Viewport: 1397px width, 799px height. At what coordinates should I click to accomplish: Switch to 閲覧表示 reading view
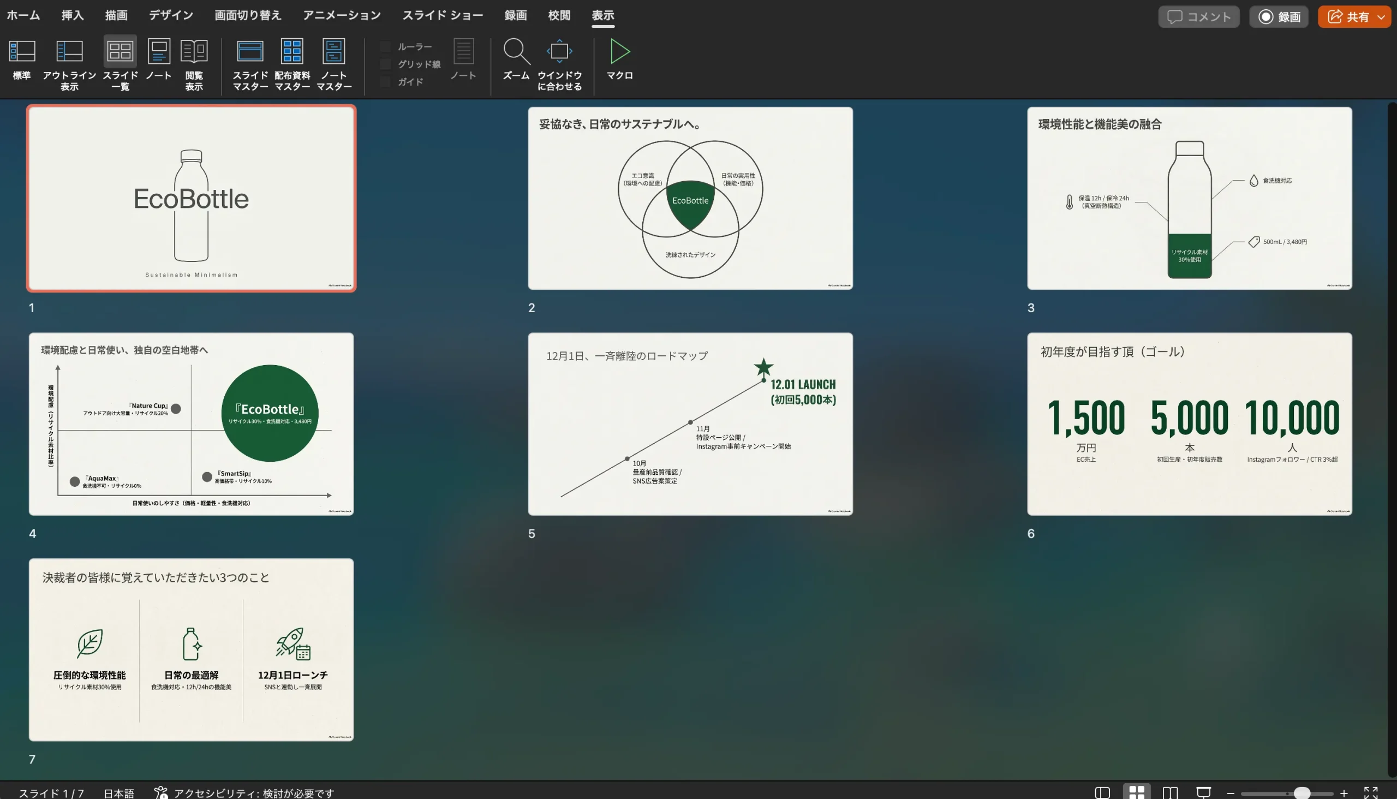tap(194, 65)
